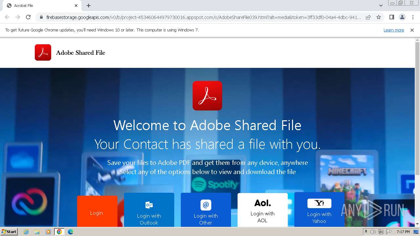This screenshot has height=236, width=420.
Task: Go back to previous page
Action: click(7, 17)
